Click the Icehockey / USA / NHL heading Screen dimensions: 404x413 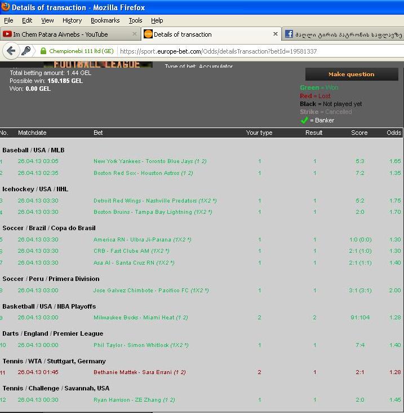pyautogui.click(x=35, y=189)
